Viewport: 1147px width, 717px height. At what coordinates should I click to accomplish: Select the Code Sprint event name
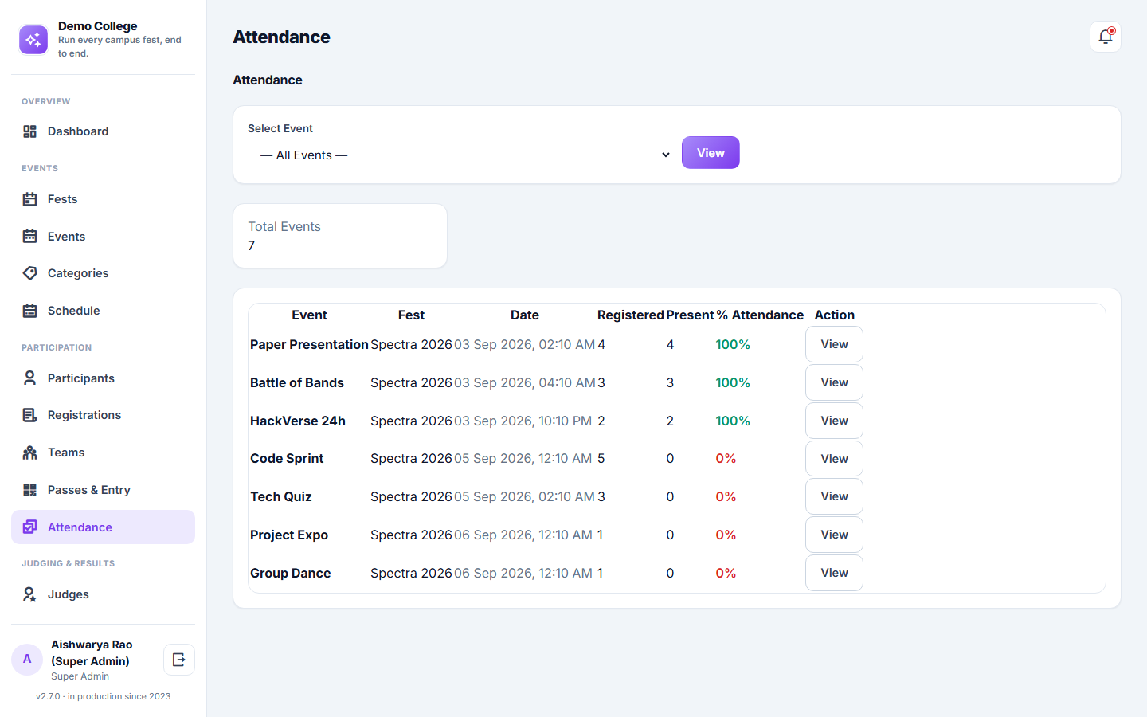(x=287, y=459)
